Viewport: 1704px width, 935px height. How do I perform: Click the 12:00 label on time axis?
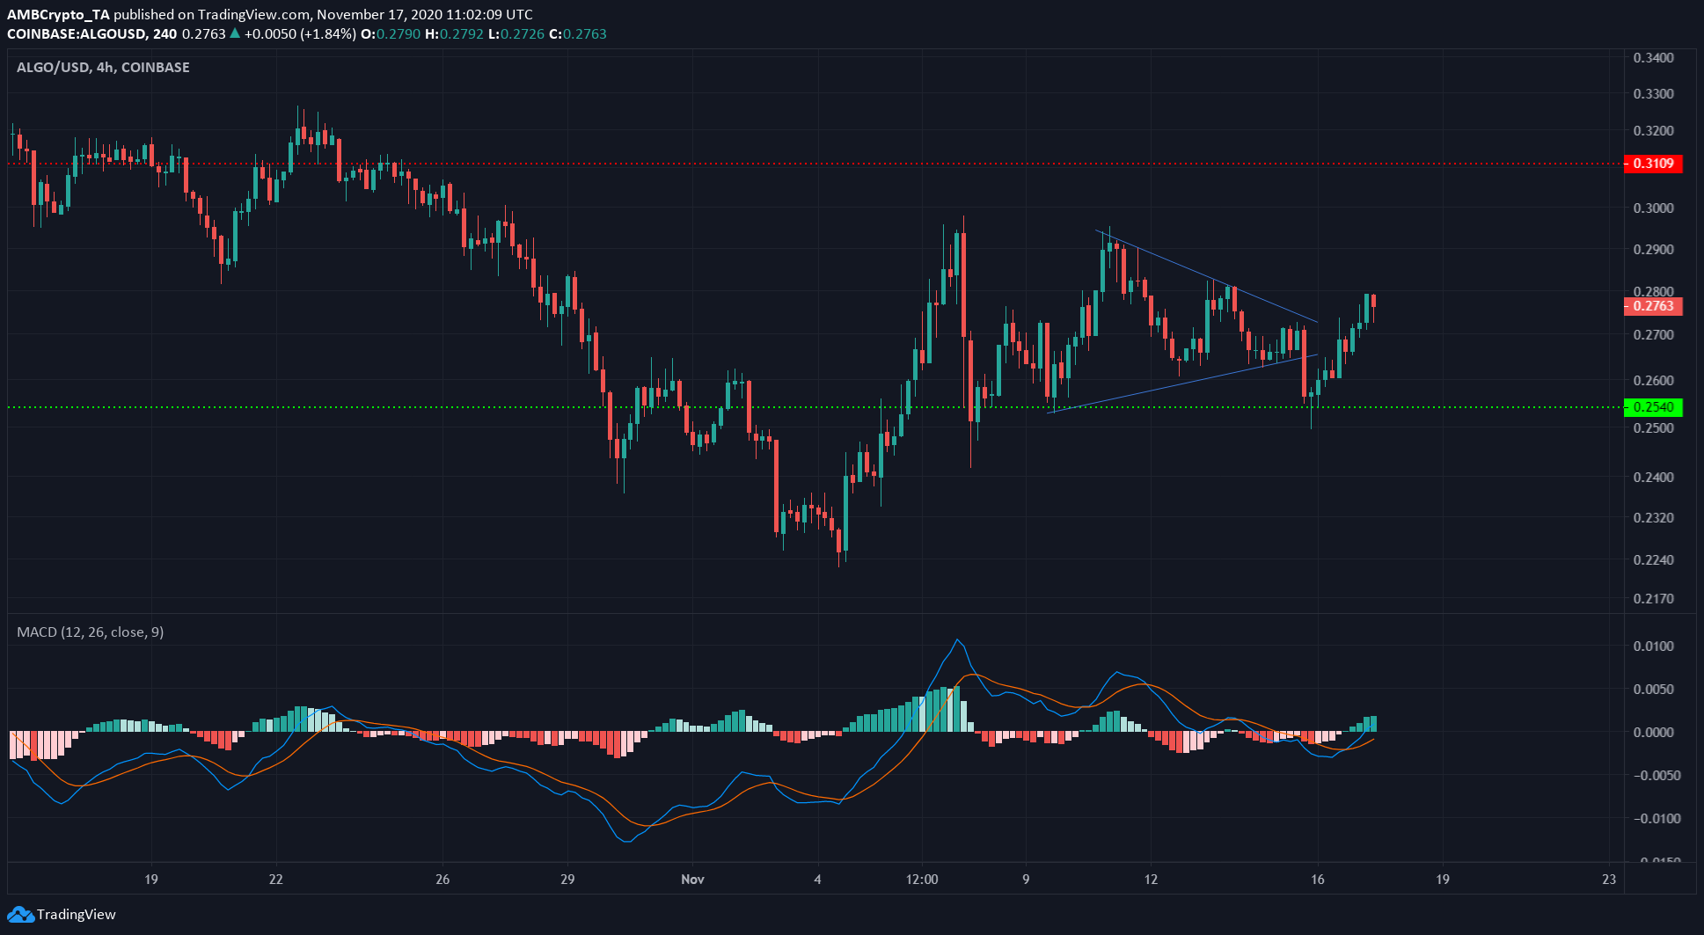tap(922, 880)
